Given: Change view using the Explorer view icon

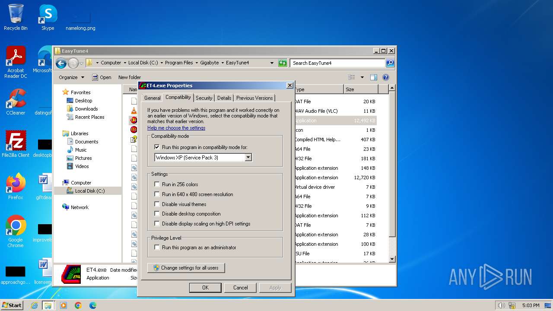Looking at the screenshot, I should [x=352, y=77].
